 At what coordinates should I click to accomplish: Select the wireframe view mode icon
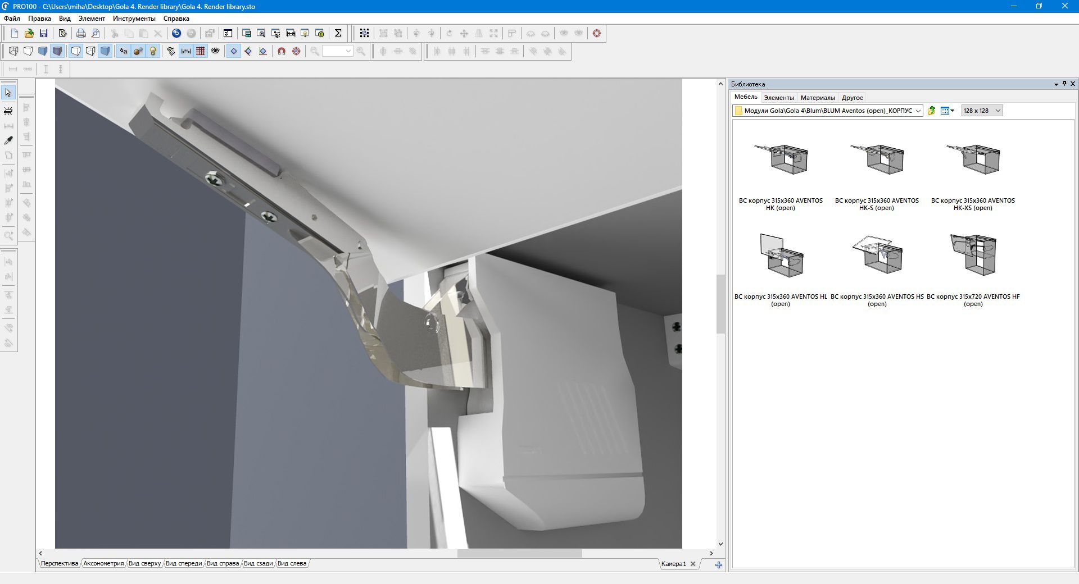[x=13, y=51]
